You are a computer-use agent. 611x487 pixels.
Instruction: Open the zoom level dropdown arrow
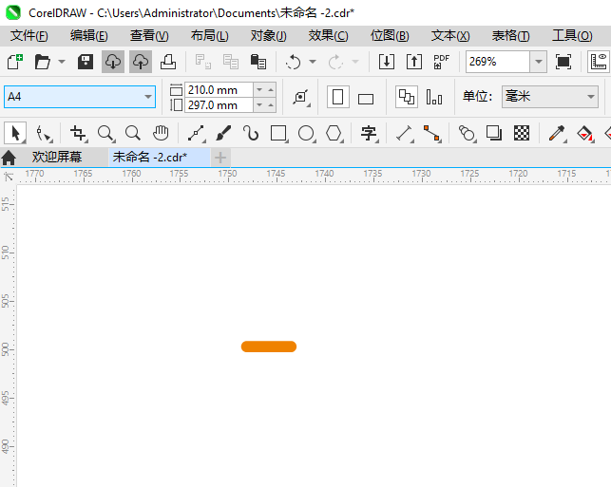(539, 62)
